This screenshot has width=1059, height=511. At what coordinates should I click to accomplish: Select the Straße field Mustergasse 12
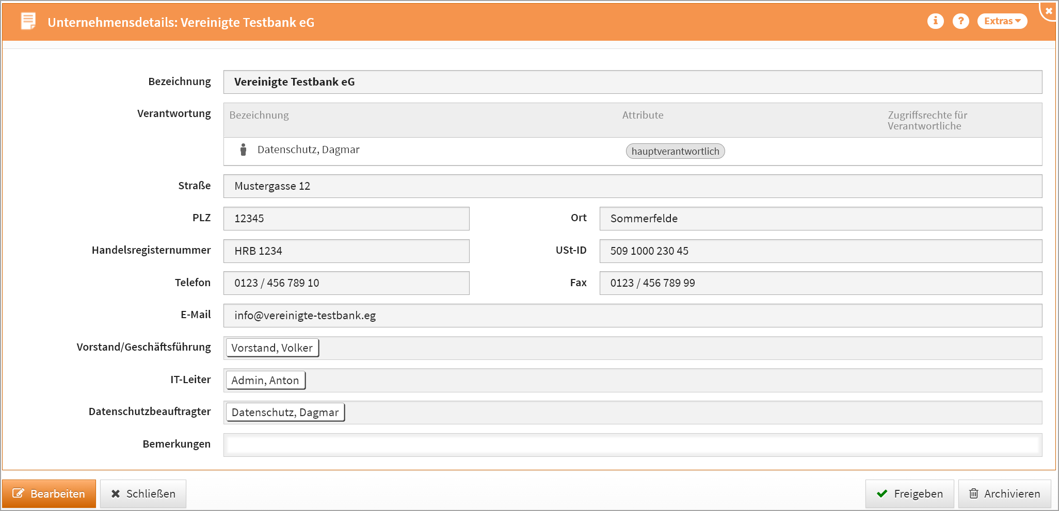[632, 186]
